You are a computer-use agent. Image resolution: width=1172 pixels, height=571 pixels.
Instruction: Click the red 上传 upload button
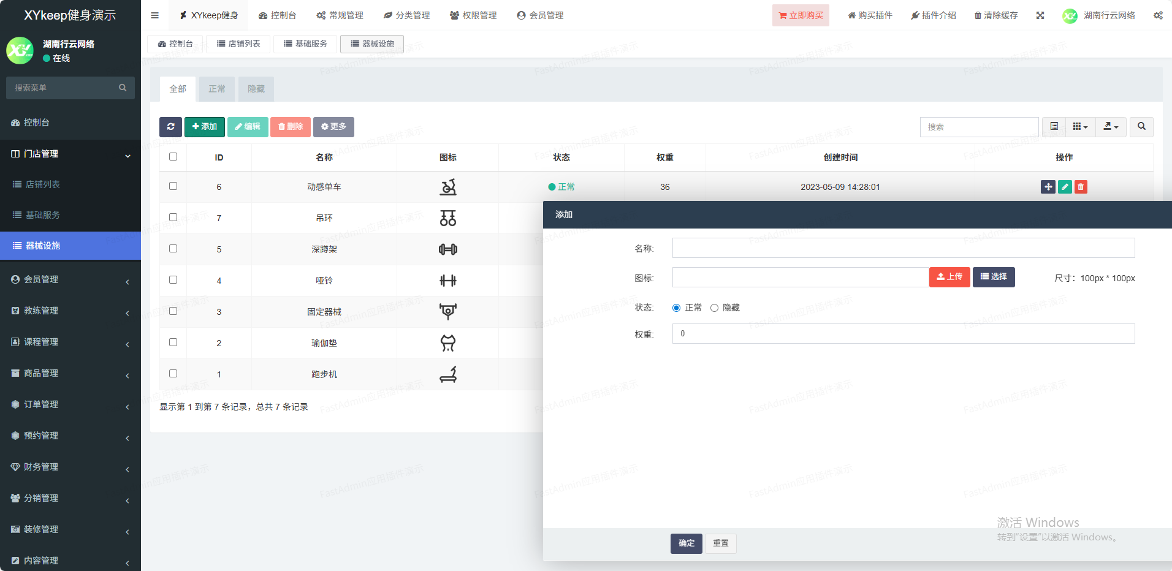(949, 277)
